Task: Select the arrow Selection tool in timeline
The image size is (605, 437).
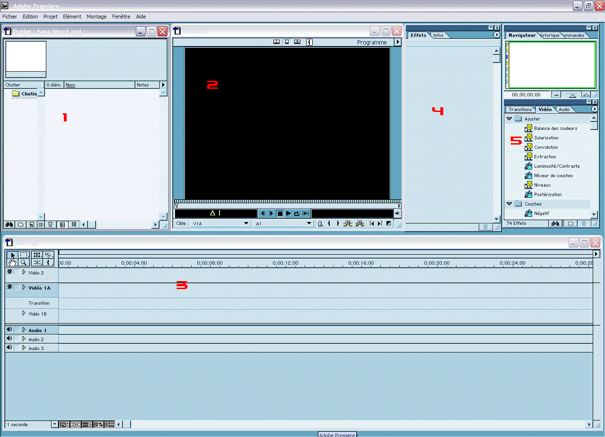Action: point(13,255)
